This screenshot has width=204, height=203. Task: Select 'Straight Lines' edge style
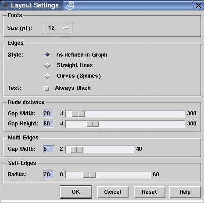click(47, 65)
